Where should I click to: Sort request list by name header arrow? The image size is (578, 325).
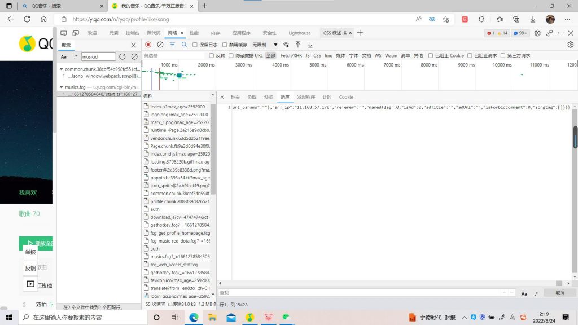(x=213, y=95)
